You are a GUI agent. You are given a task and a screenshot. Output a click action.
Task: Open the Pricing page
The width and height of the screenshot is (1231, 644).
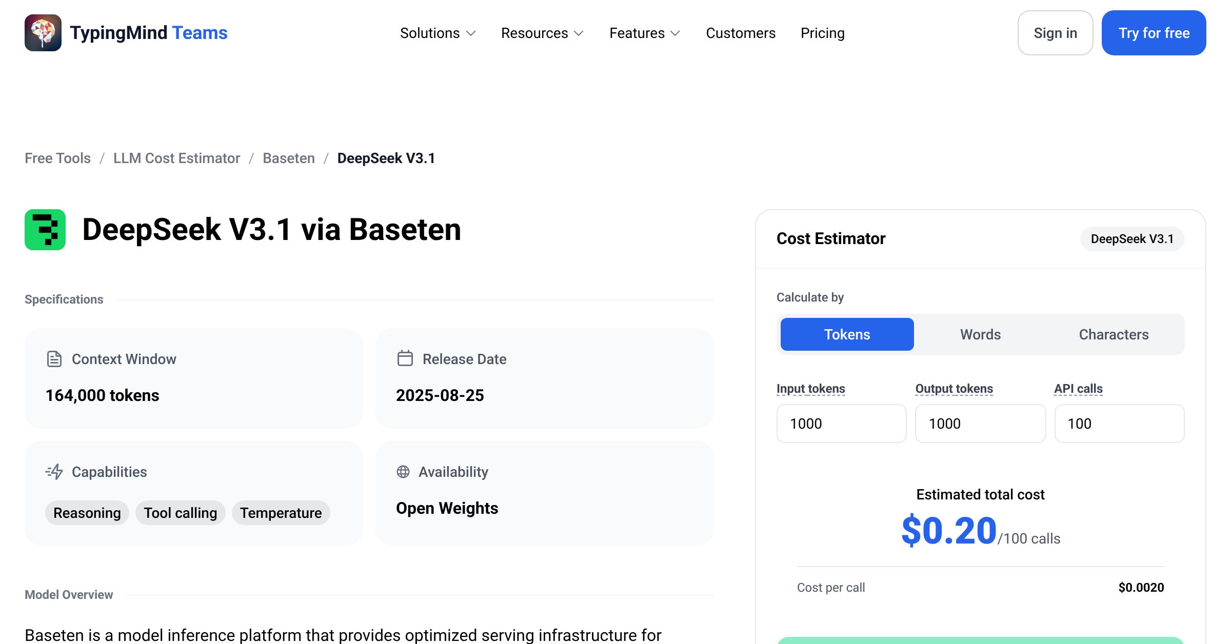click(x=822, y=33)
